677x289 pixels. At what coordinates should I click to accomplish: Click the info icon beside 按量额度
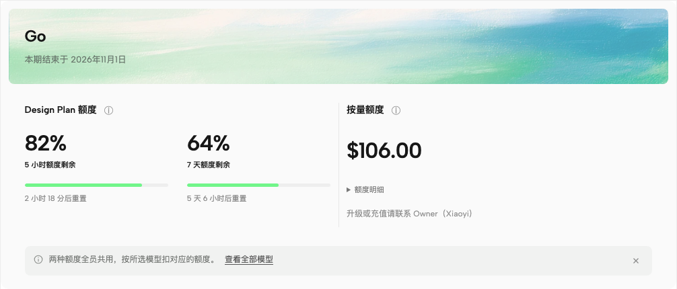click(x=396, y=110)
